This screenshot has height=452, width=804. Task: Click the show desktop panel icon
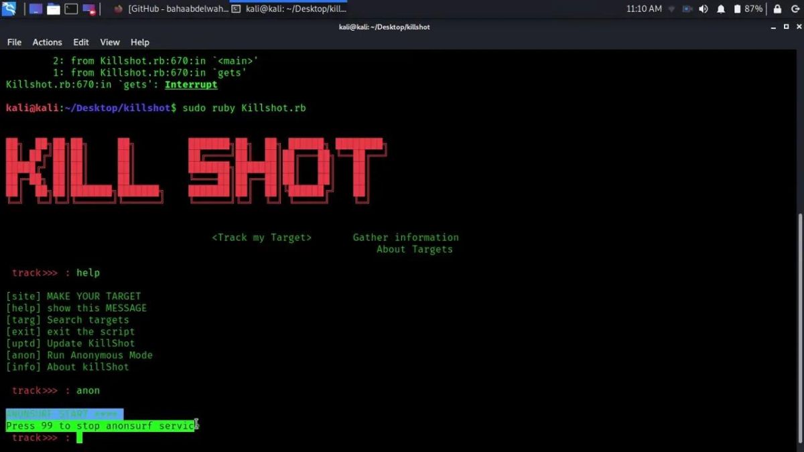(36, 9)
